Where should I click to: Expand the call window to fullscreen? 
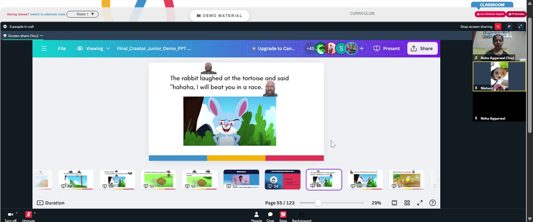pos(520,27)
